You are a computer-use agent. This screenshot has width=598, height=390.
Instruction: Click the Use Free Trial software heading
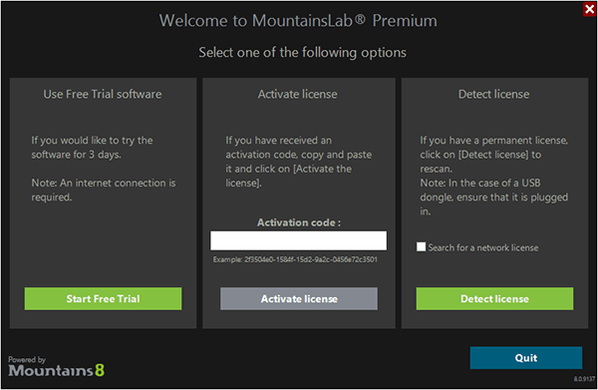tap(103, 94)
